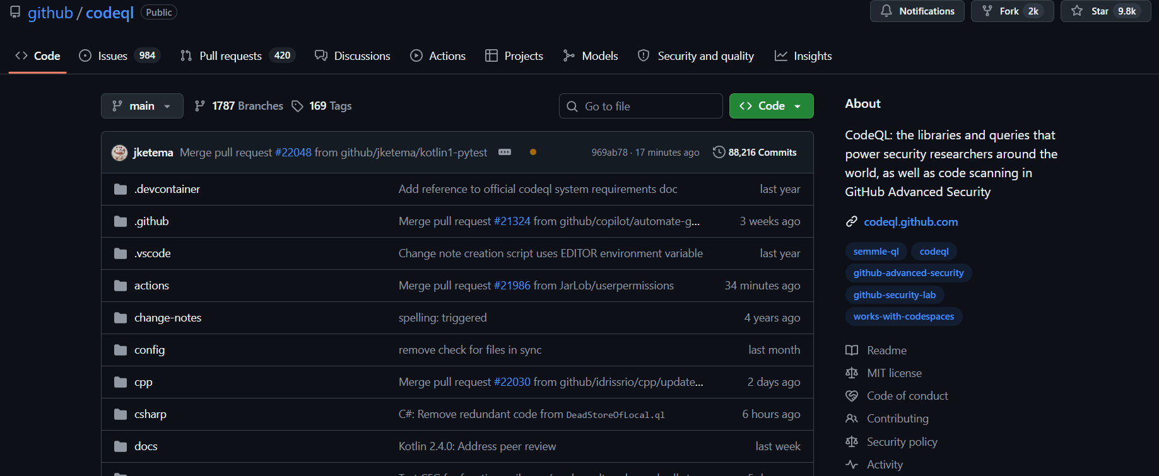Open the Issues tab
Viewport: 1159px width, 476px height.
119,56
